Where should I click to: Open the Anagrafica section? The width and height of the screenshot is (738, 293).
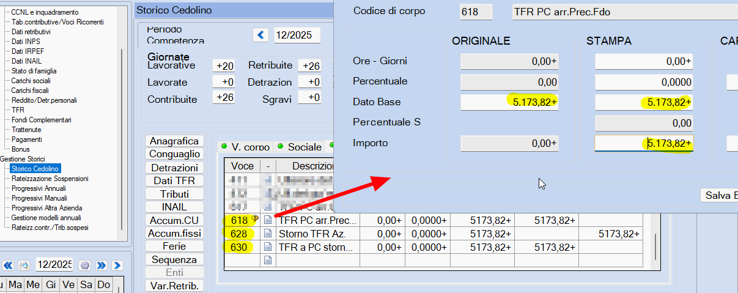pyautogui.click(x=174, y=141)
